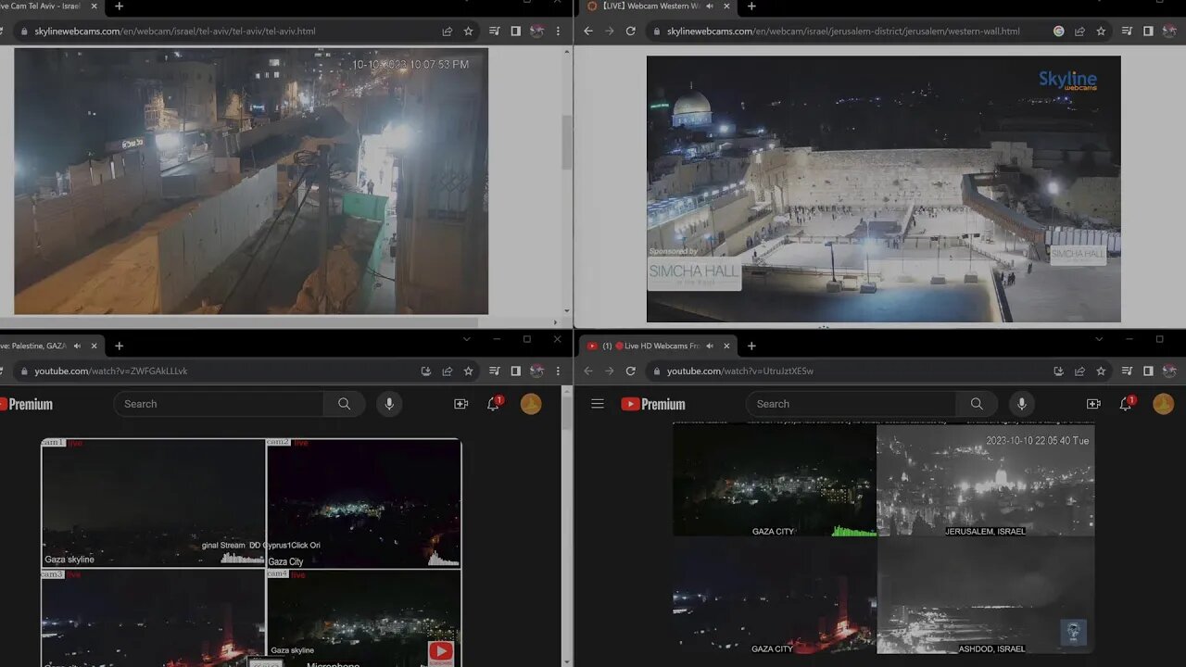Share the Western Wall webcam page

point(1080,31)
